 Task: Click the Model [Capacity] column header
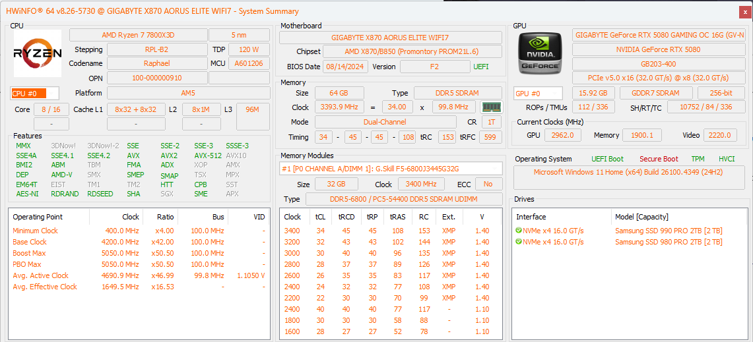tap(679, 217)
